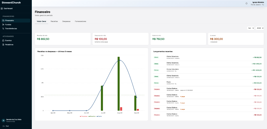
Task: Click the Receitas do mês card R$ 862,50
Action: tap(63, 39)
